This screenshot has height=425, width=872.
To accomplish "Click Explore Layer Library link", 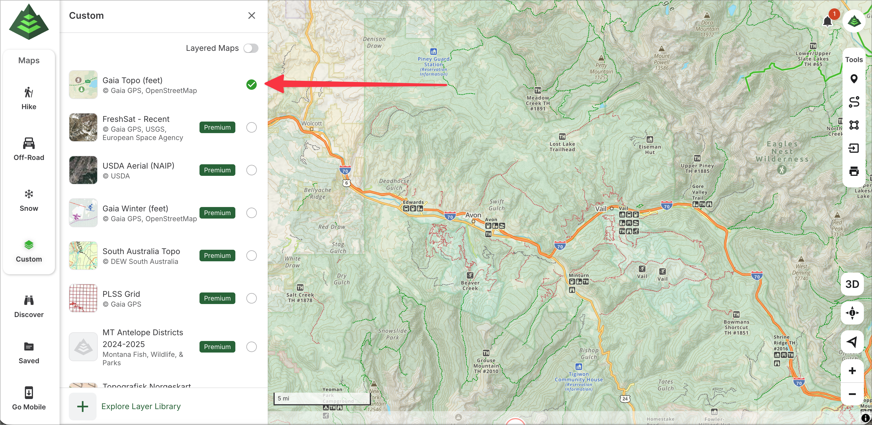I will pos(141,407).
